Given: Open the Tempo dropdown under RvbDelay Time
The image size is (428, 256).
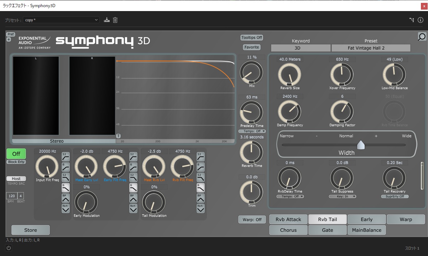Looking at the screenshot, I should point(290,196).
